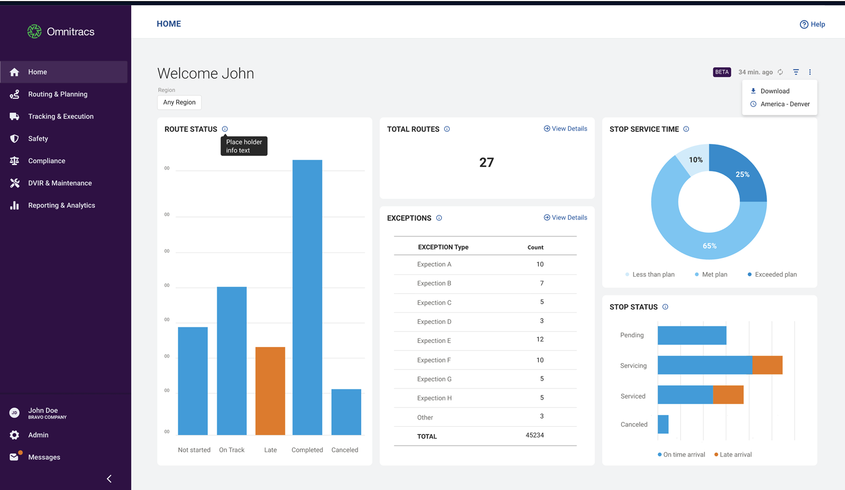Click the orange Late bar in Route Status
The image size is (845, 490).
[x=270, y=391]
